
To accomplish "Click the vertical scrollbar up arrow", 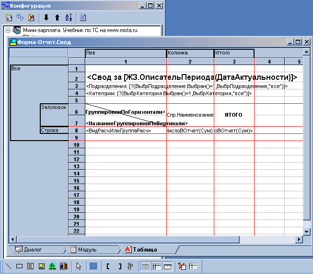I will point(306,52).
